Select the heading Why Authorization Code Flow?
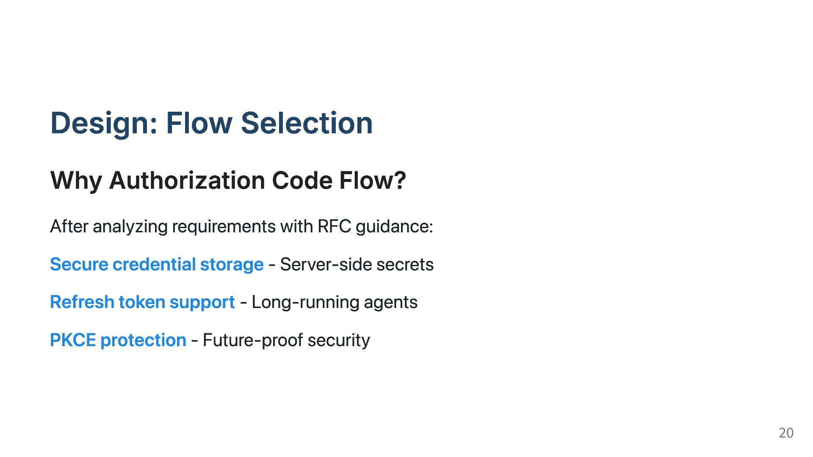 (x=228, y=180)
